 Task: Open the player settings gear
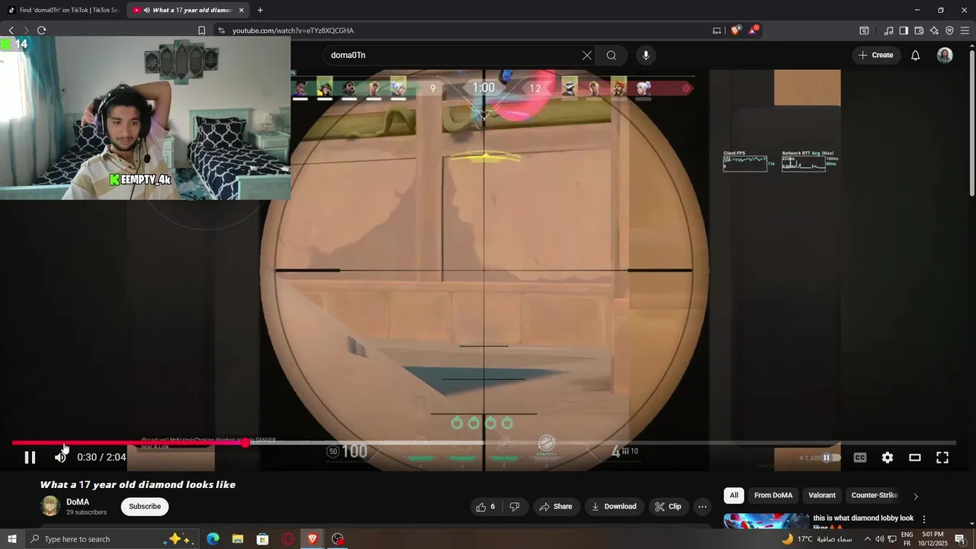(x=888, y=457)
